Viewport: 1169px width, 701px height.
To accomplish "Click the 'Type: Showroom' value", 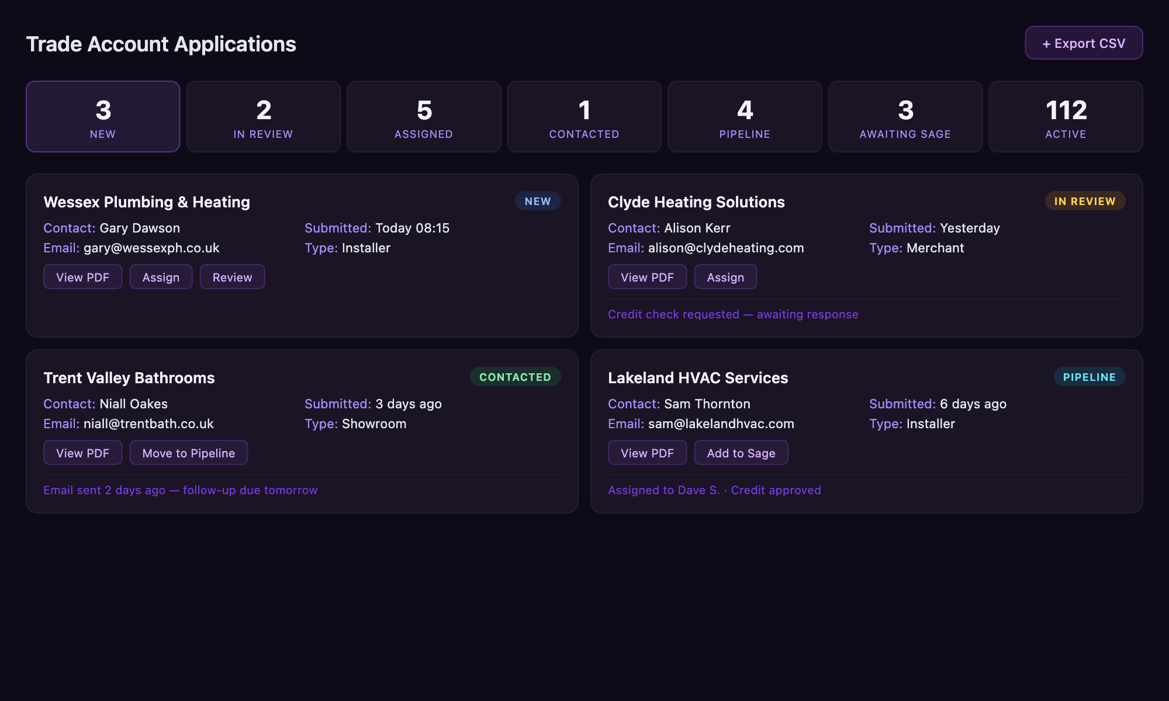I will (x=374, y=424).
